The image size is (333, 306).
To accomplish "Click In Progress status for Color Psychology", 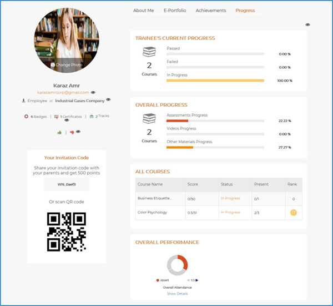I will (230, 212).
